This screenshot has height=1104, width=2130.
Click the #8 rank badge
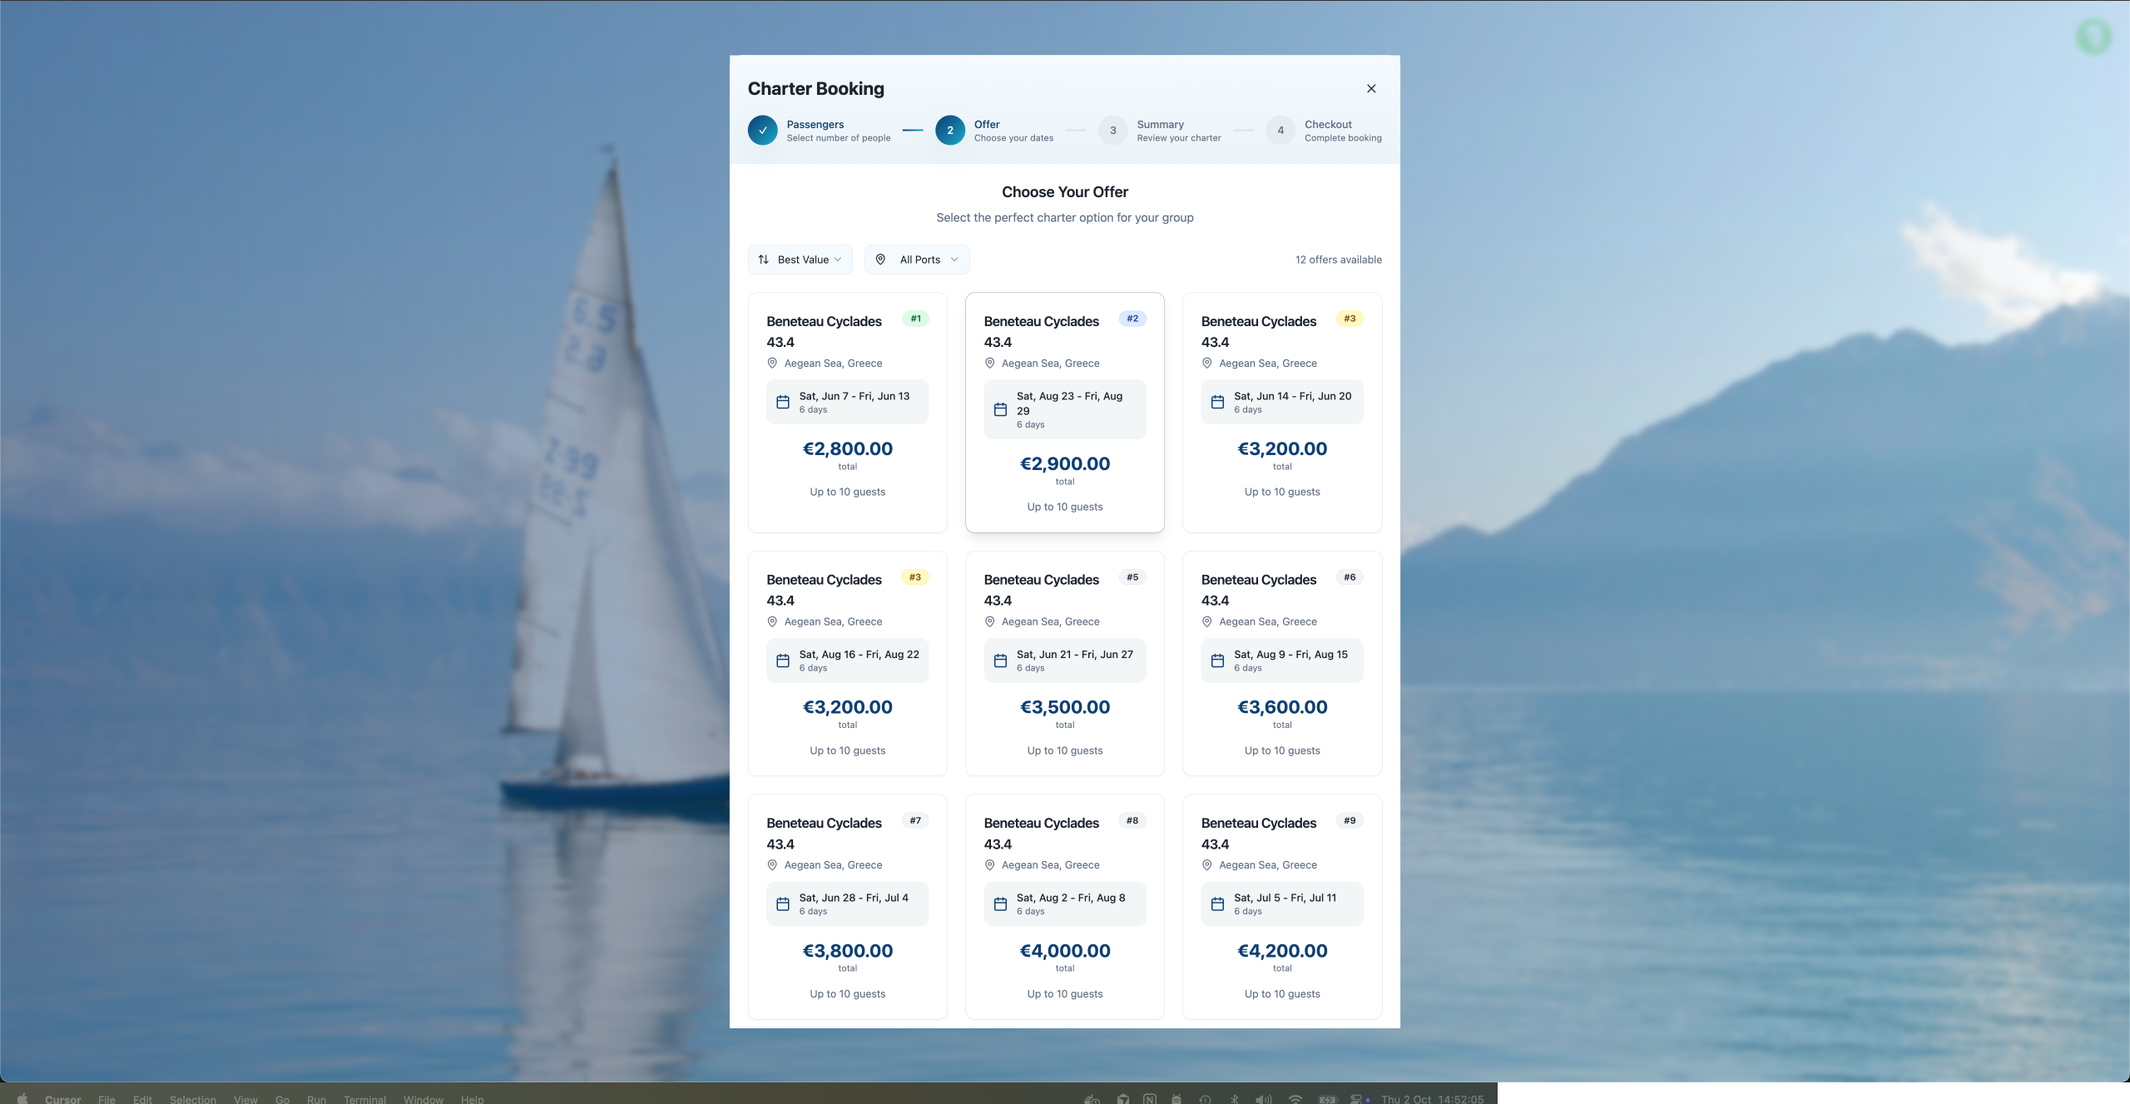[x=1132, y=820]
